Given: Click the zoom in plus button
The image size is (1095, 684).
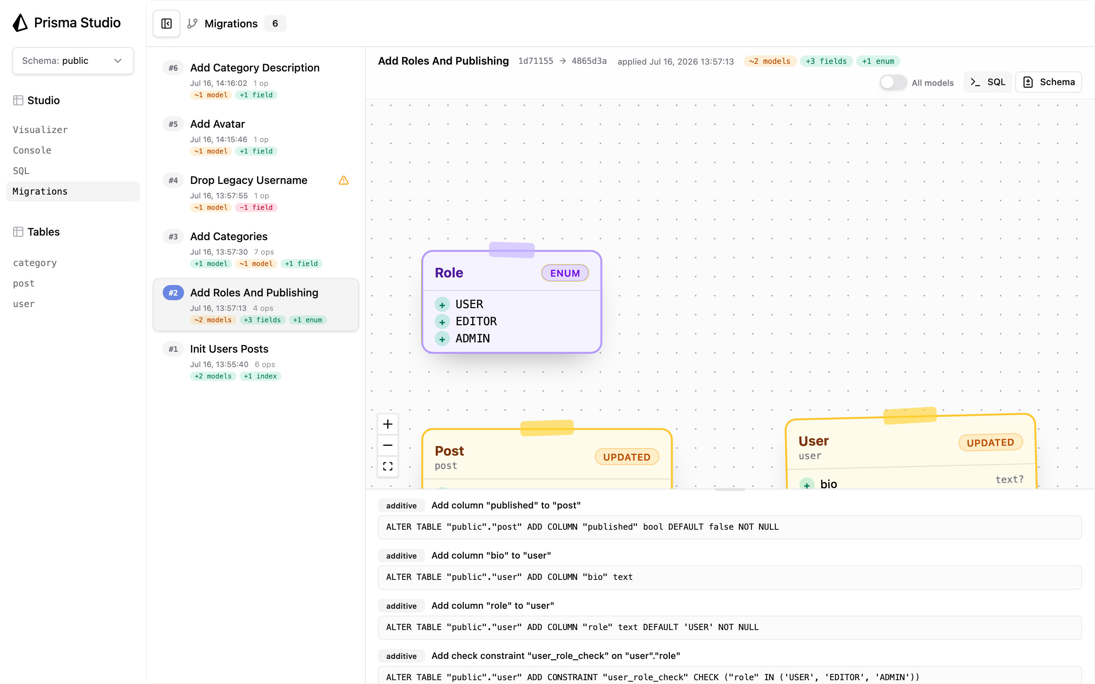Looking at the screenshot, I should [388, 424].
